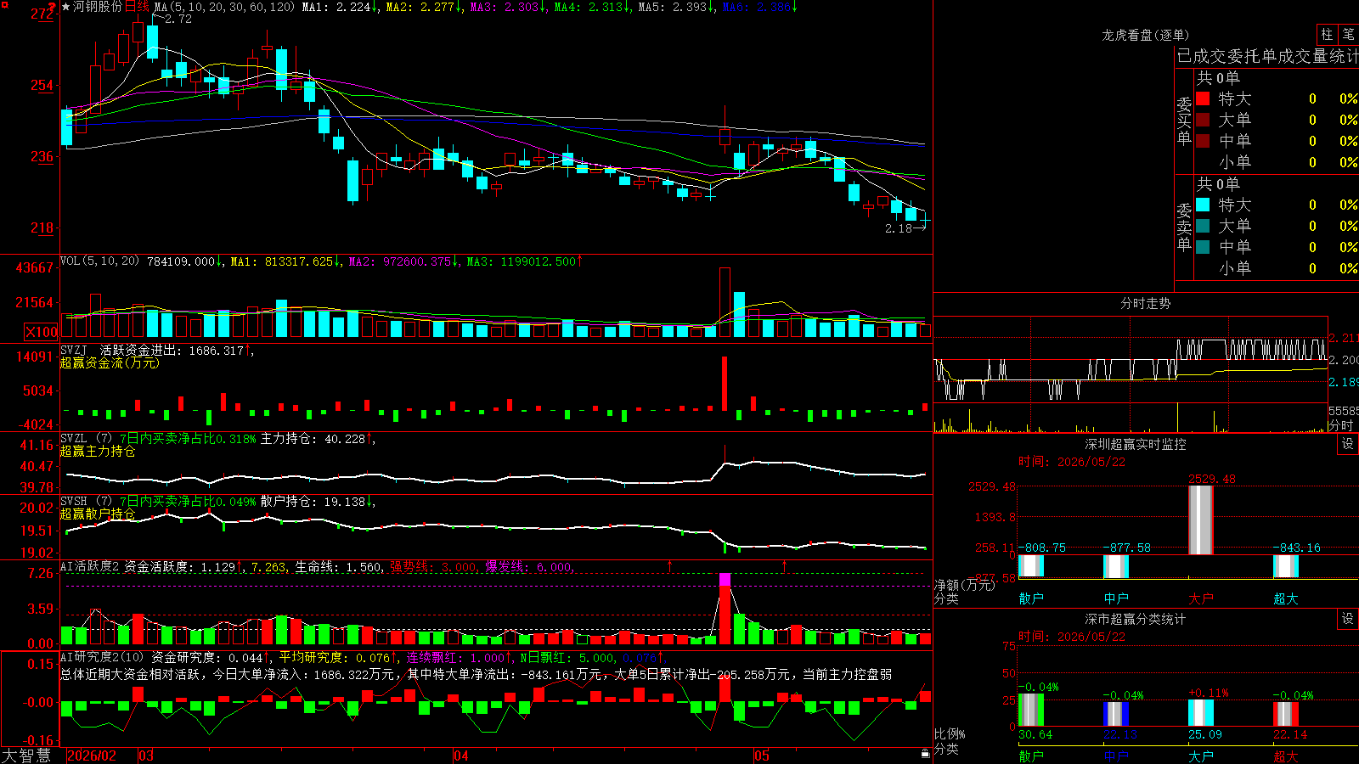Image resolution: width=1359 pixels, height=764 pixels.
Task: Click the 小单 row in 委卖单
Action: 1277,268
